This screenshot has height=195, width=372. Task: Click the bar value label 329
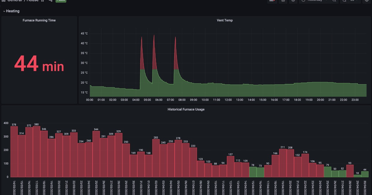click(119, 131)
